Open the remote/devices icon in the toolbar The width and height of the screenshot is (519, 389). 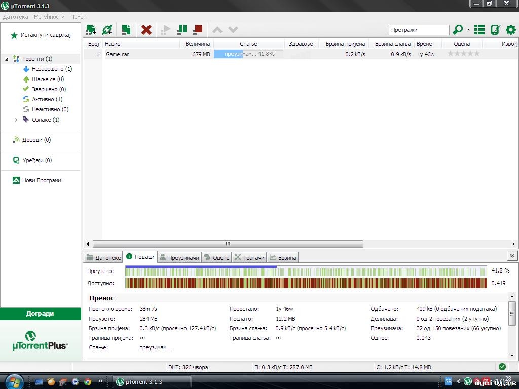[x=495, y=30]
